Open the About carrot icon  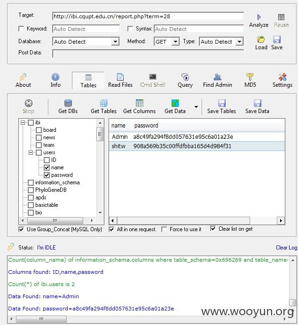[x=23, y=77]
